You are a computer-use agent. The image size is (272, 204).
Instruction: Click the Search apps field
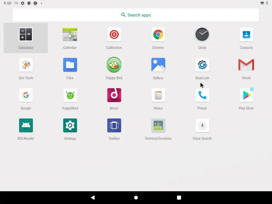click(136, 15)
